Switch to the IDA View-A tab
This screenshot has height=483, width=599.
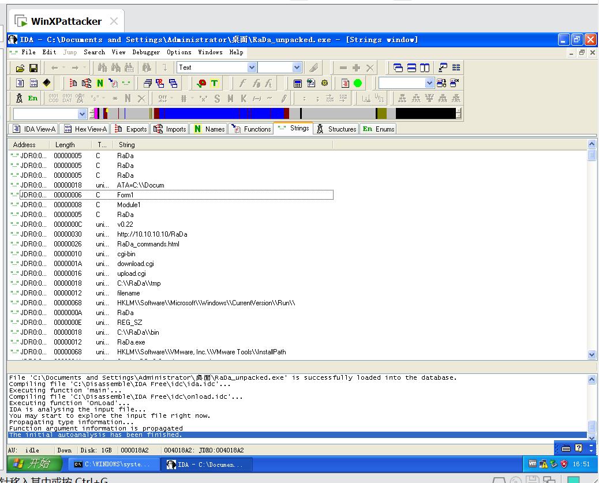pos(33,129)
